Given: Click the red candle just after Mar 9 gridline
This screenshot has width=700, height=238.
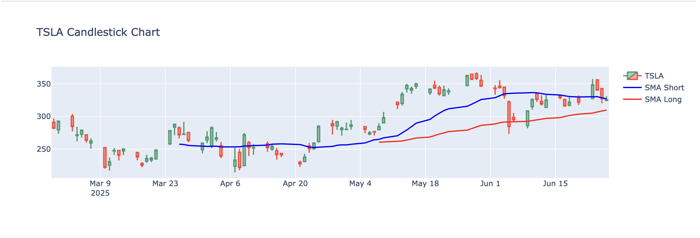Looking at the screenshot, I should (x=105, y=158).
